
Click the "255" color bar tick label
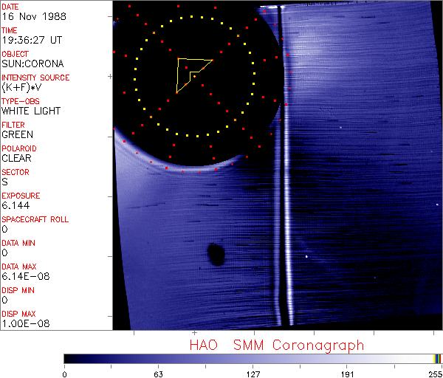(x=433, y=374)
